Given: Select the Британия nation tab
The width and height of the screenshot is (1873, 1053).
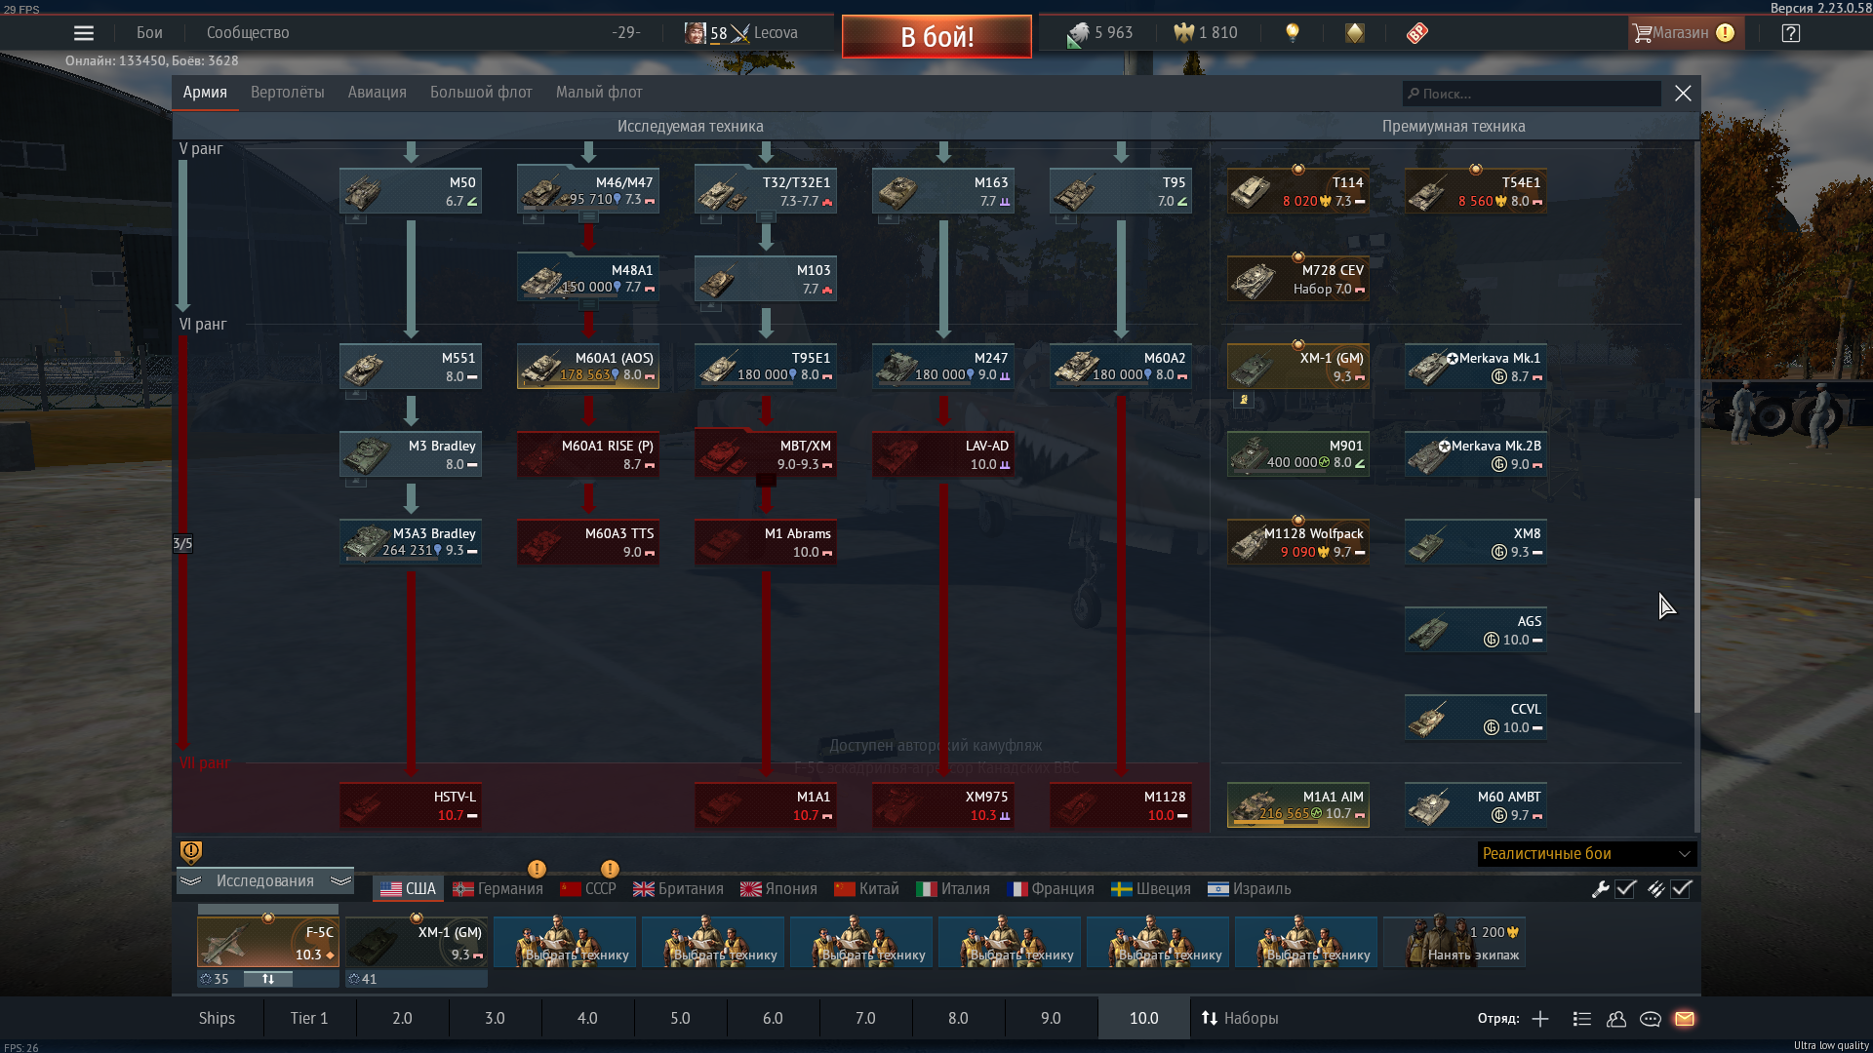Looking at the screenshot, I should tap(678, 889).
